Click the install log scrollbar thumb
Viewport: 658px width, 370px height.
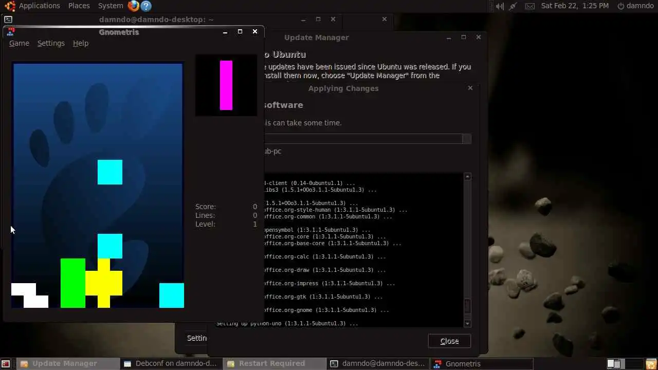[x=467, y=306]
